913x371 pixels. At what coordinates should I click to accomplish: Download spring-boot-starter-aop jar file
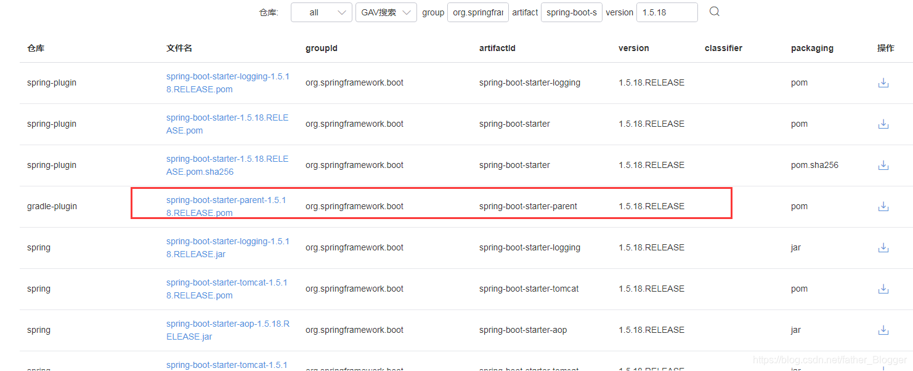[x=883, y=330]
